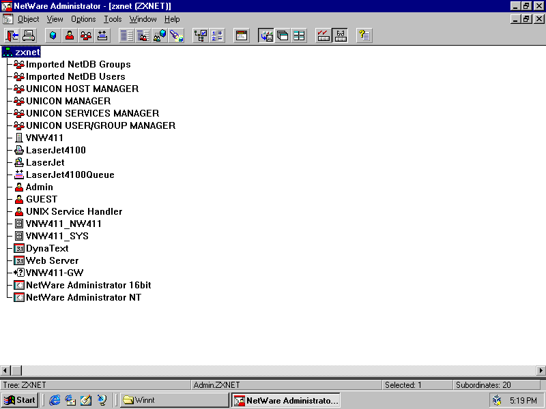
Task: Open the Options menu
Action: click(x=83, y=19)
